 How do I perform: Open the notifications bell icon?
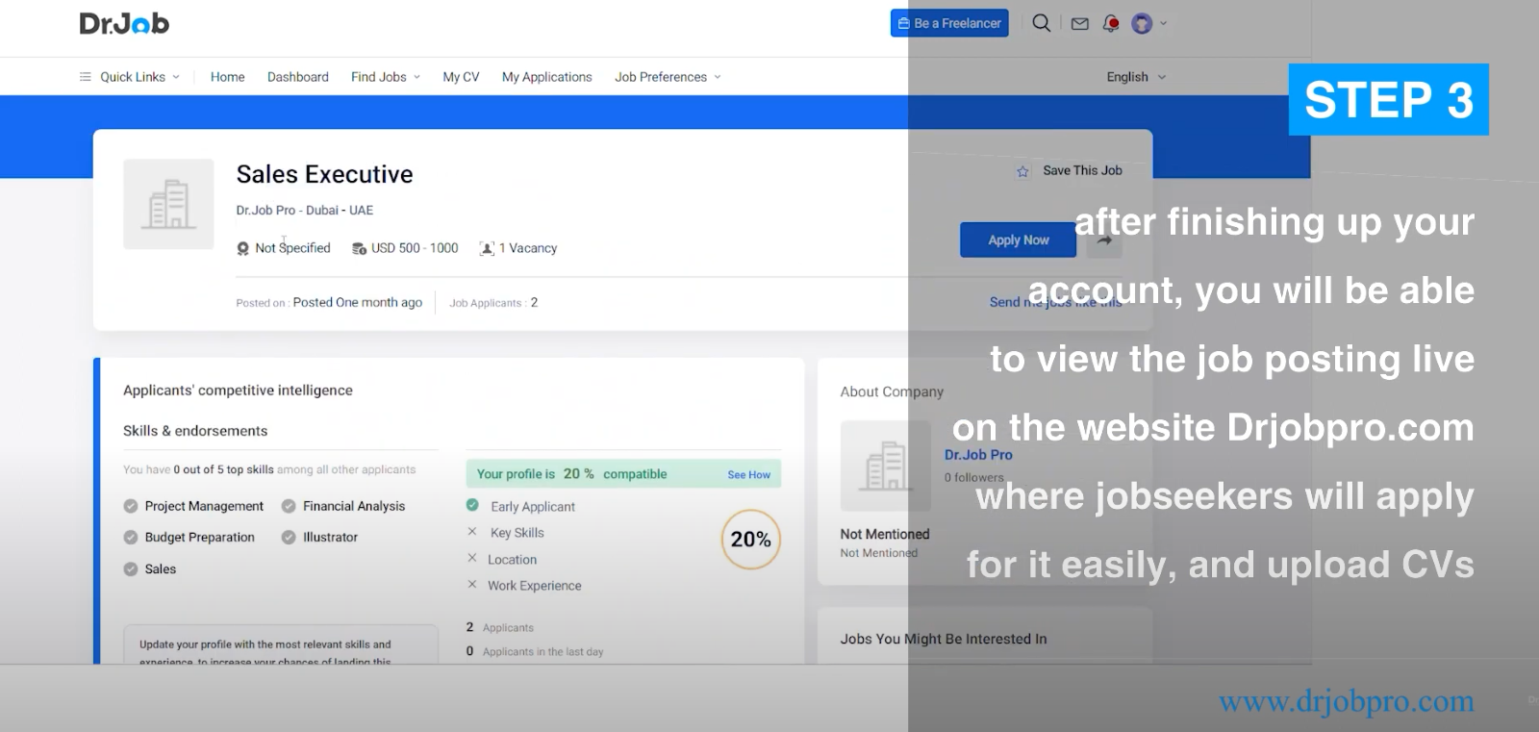pos(1111,23)
